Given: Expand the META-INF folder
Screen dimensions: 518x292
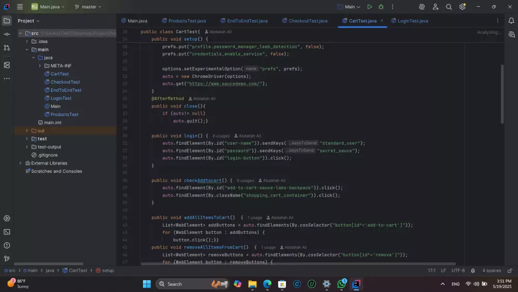Looking at the screenshot, I should tap(40, 66).
